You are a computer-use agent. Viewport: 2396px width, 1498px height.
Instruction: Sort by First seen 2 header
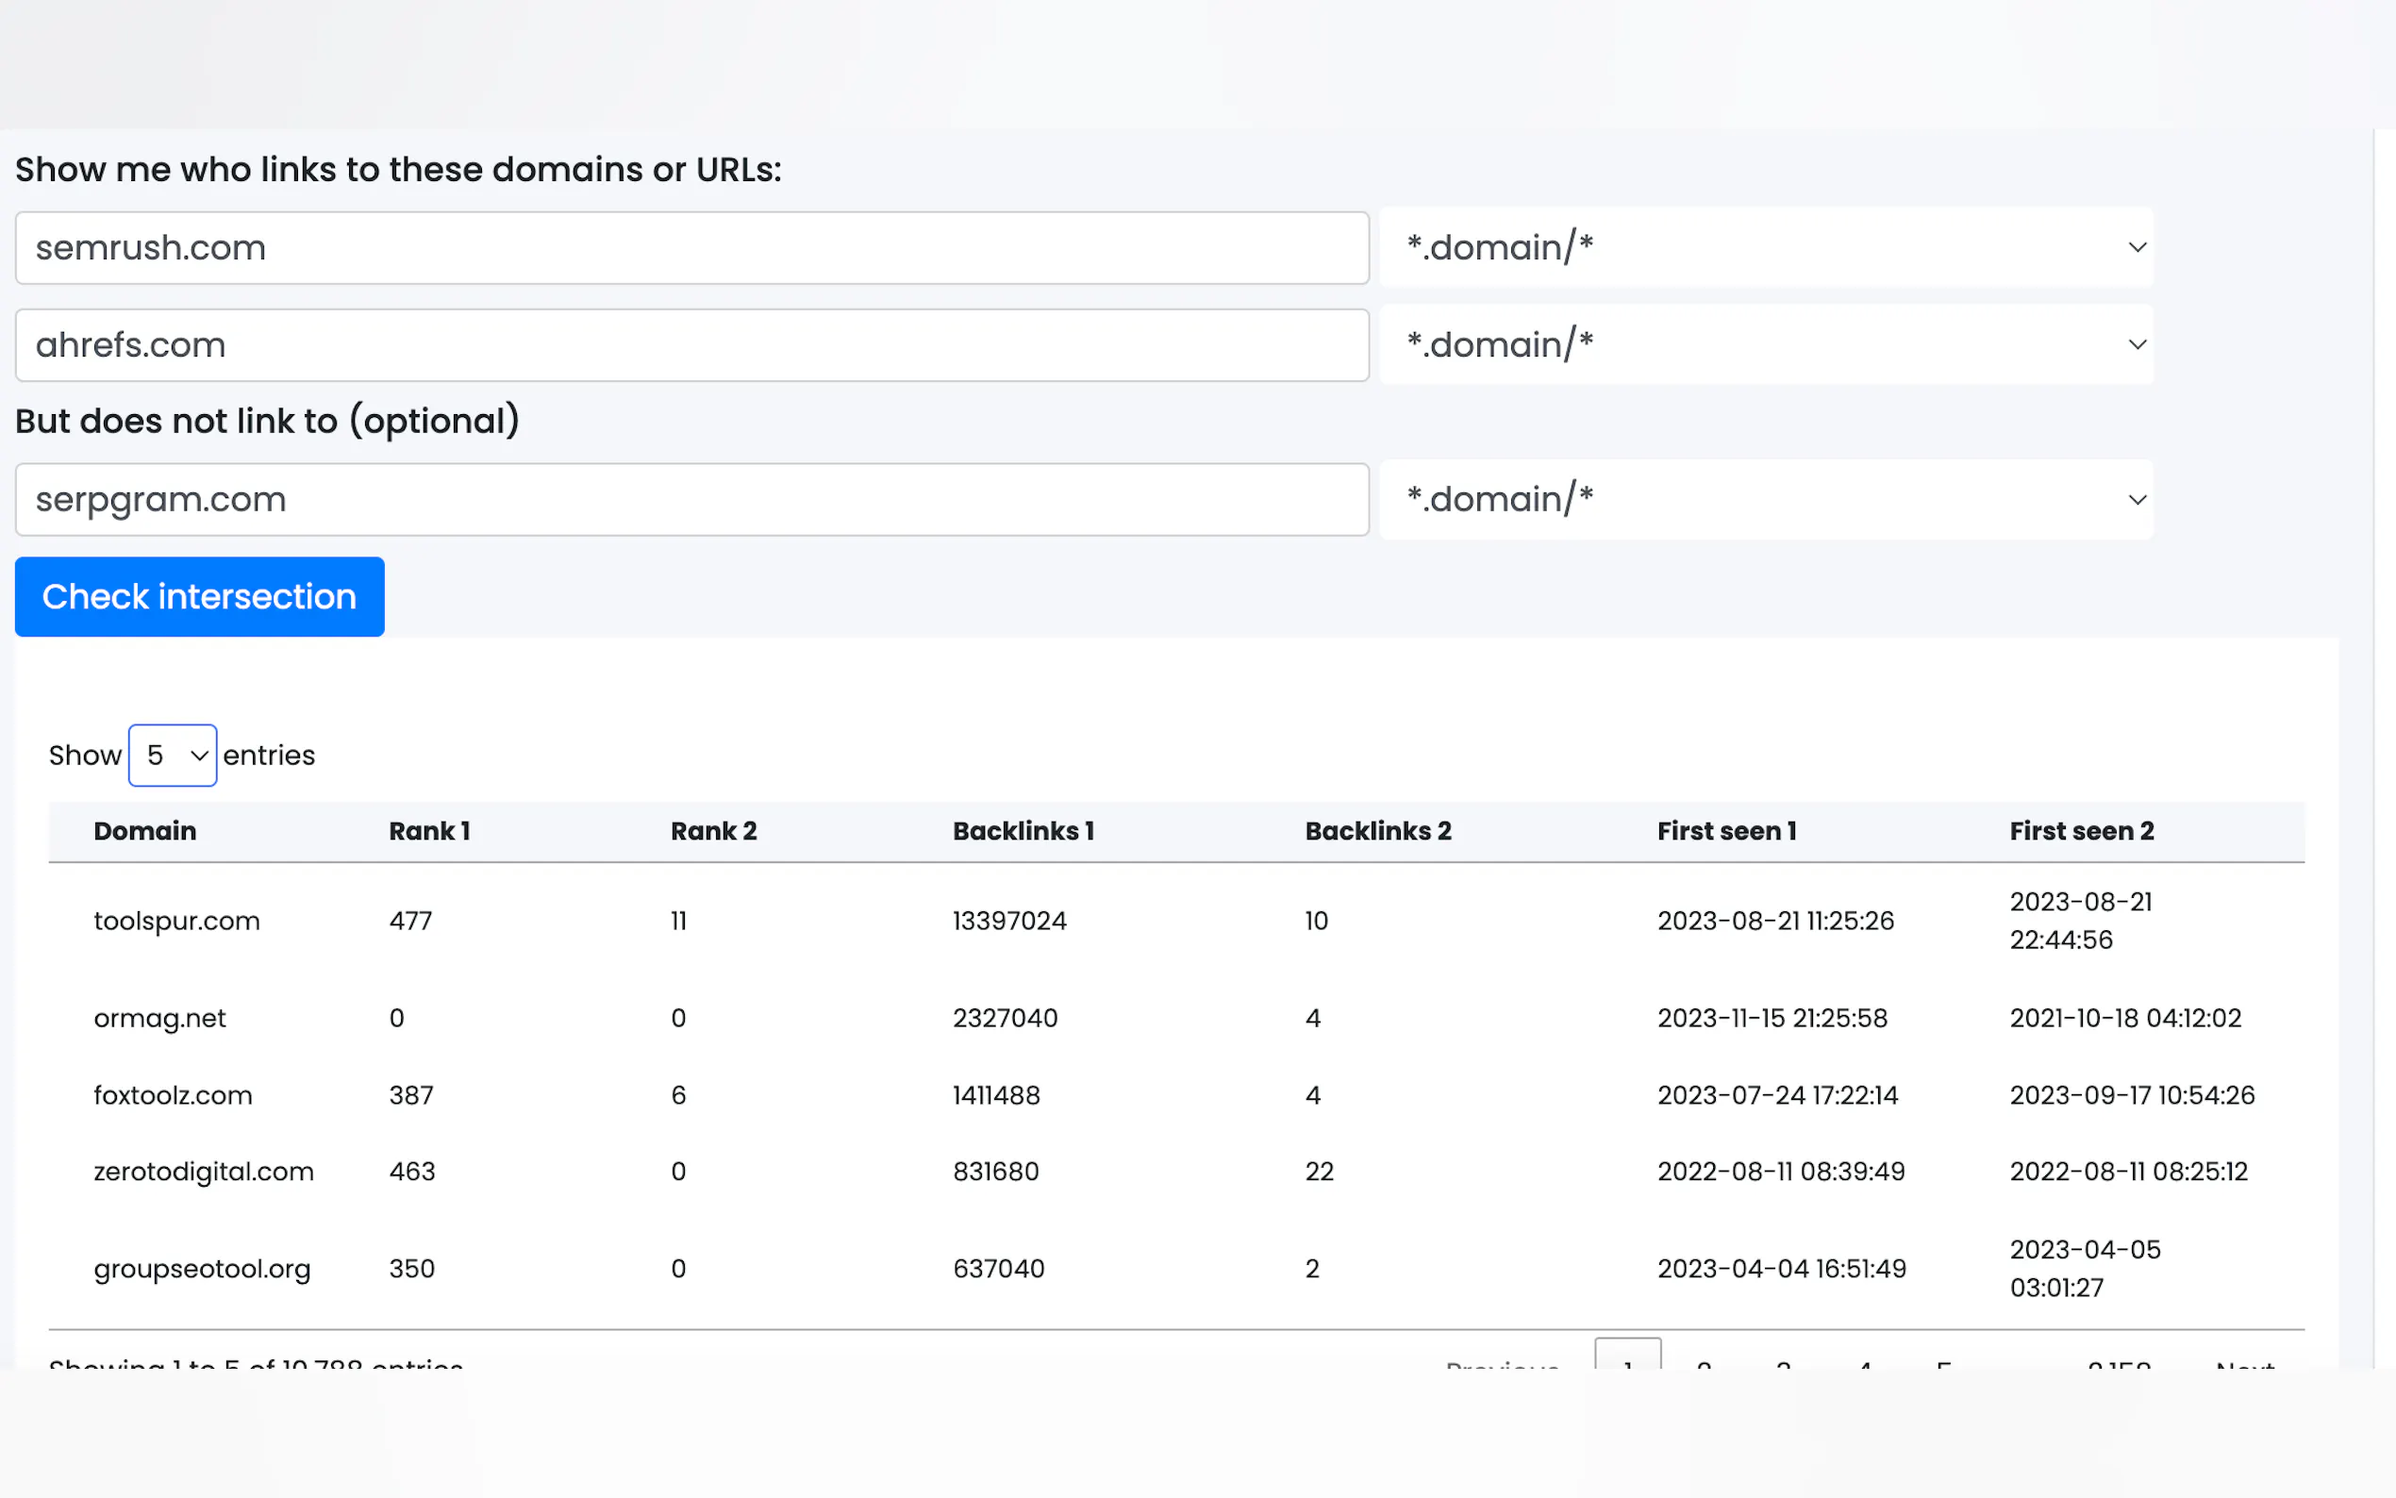[2081, 831]
